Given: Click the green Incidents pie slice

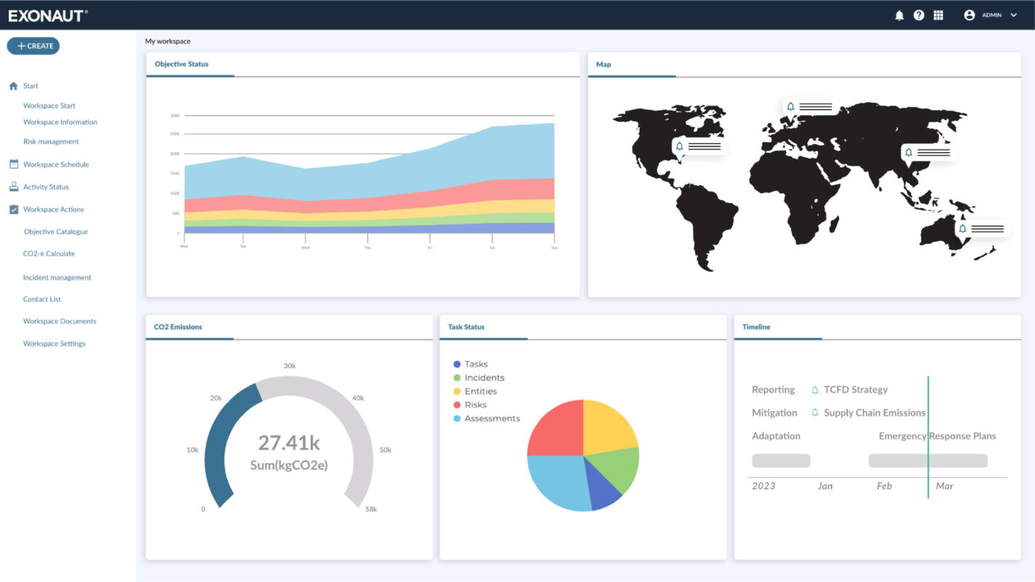Looking at the screenshot, I should click(618, 467).
